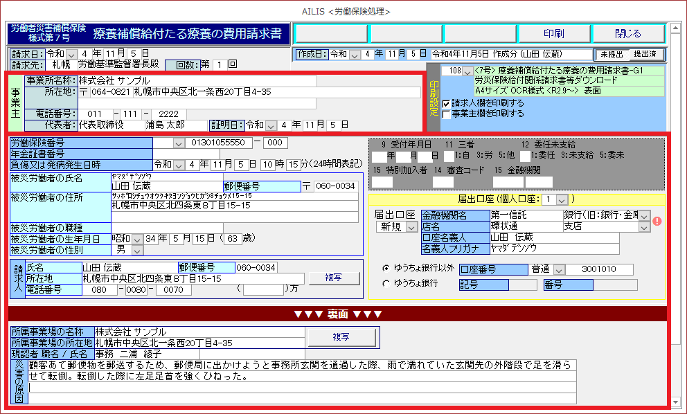687x414 pixels.
Task: Click the 印刷 print button
Action: click(x=553, y=33)
